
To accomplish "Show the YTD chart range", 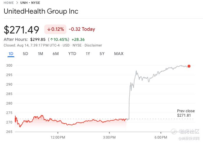I will (72, 54).
